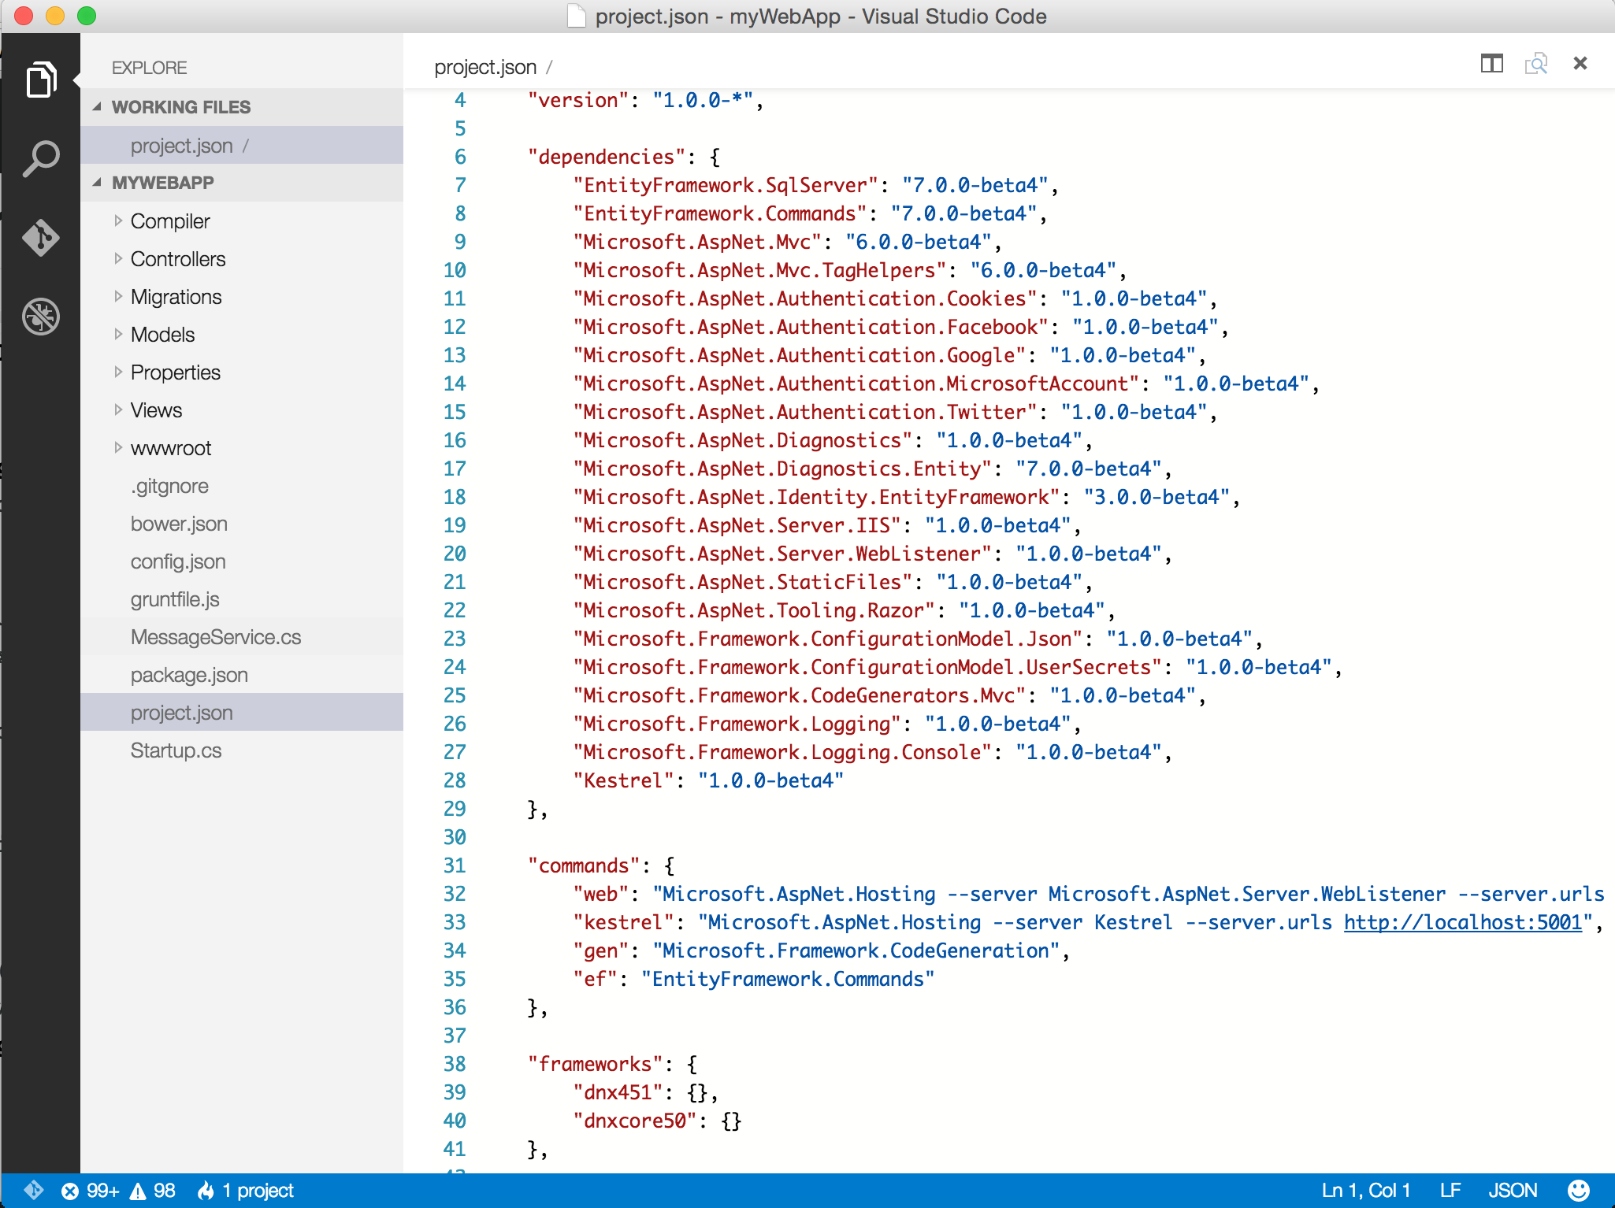Click the "kestrel" command key on line 33
This screenshot has height=1208, width=1615.
click(623, 922)
